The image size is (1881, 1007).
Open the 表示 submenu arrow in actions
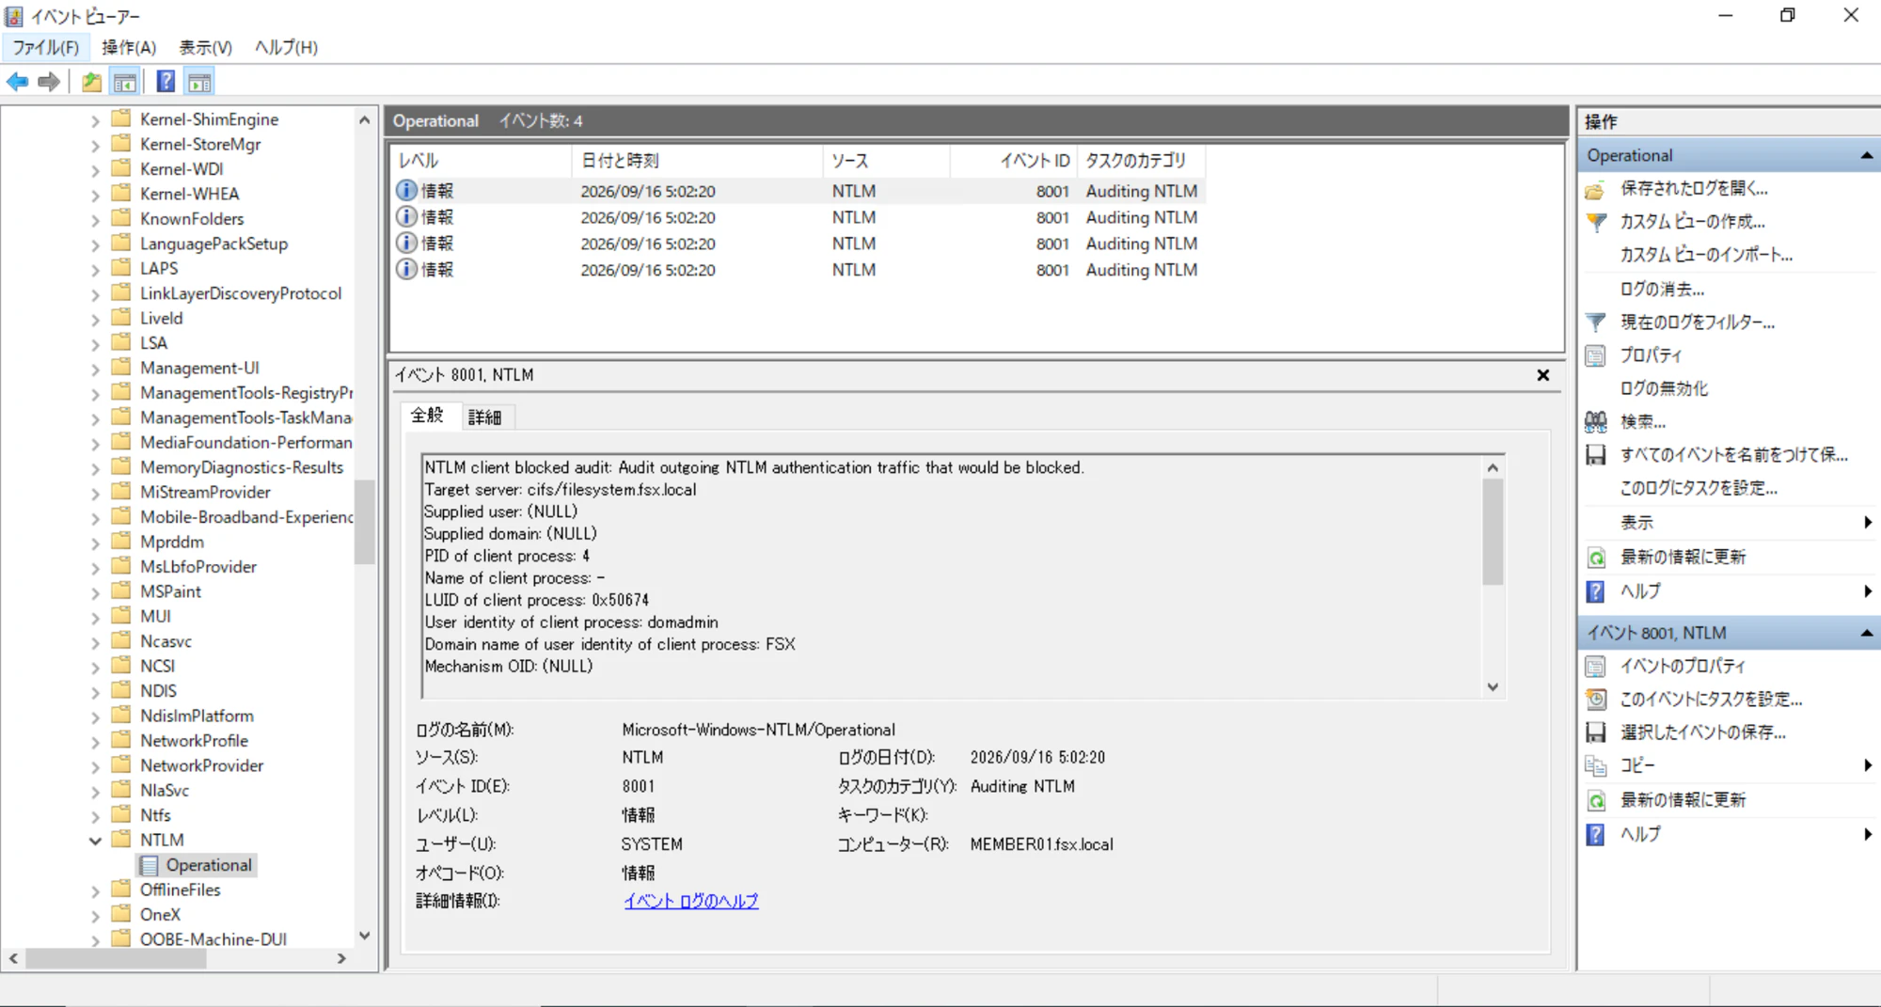pyautogui.click(x=1867, y=522)
